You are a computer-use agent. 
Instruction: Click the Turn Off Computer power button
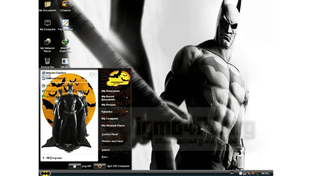(100, 166)
